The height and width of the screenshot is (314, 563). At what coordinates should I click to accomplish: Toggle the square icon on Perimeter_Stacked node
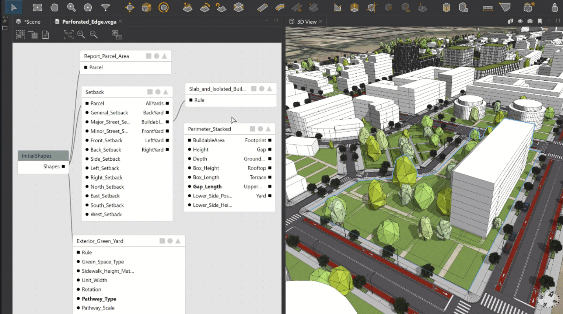click(252, 129)
